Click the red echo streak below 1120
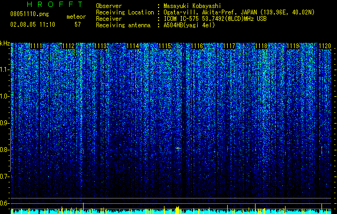The width and height of the screenshot is (337, 214). (x=322, y=150)
